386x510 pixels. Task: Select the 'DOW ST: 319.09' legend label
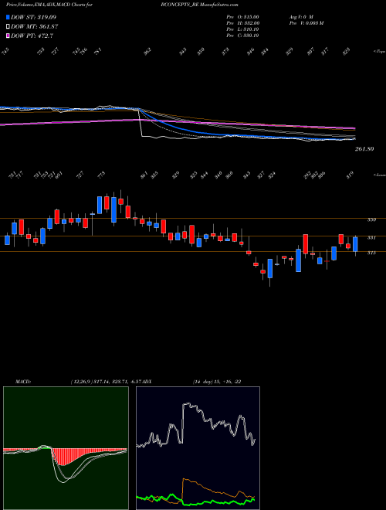(x=34, y=17)
